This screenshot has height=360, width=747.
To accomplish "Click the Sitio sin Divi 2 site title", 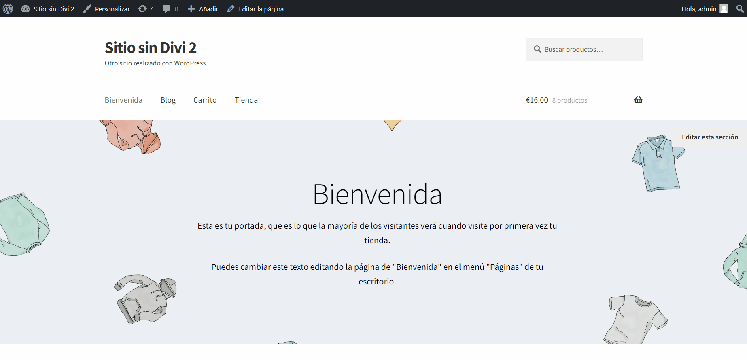I will tap(151, 48).
